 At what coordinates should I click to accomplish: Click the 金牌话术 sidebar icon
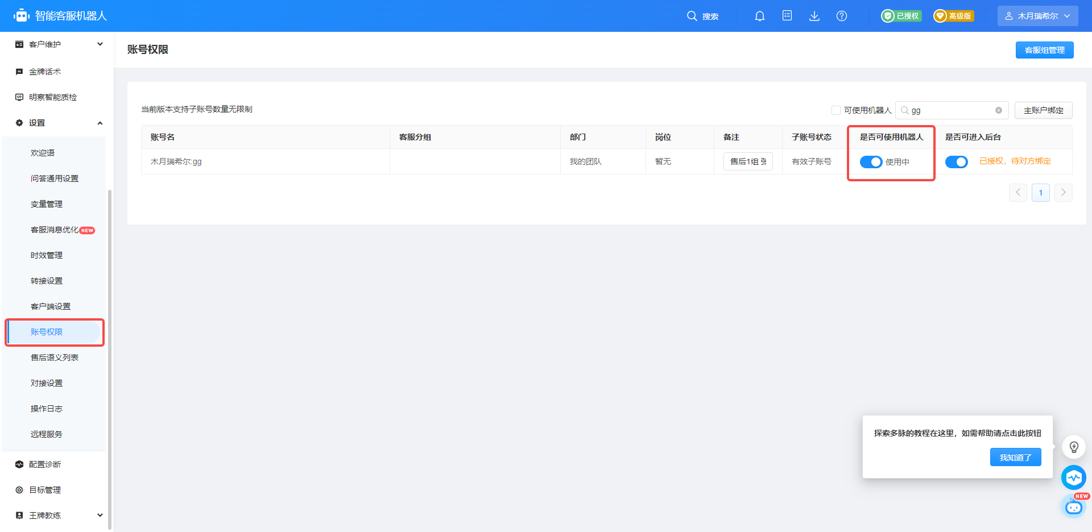pyautogui.click(x=19, y=72)
